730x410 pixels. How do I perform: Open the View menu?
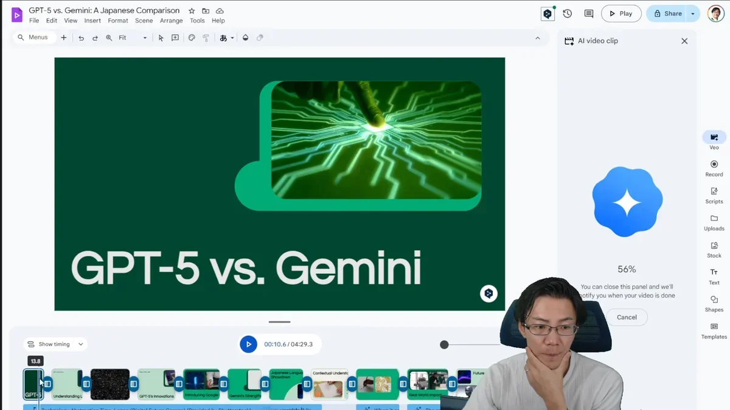click(71, 21)
